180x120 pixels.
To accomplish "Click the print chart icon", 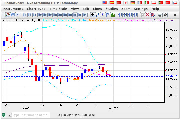I will coord(160,15).
